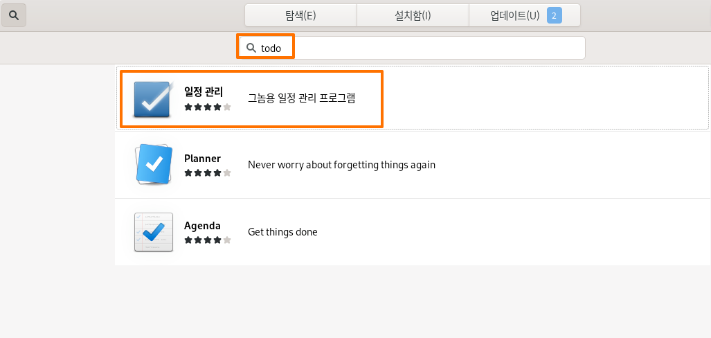Open the Planner app icon
Viewport: 711px width, 338px height.
154,164
